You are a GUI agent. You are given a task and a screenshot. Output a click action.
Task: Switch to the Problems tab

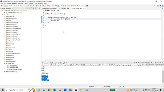[x=54, y=63]
